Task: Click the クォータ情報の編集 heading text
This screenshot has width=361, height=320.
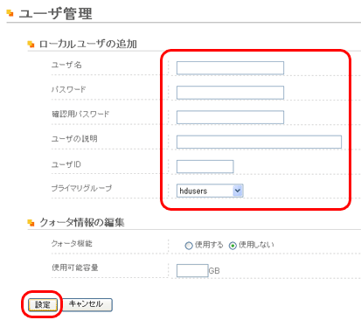Action: (82, 223)
